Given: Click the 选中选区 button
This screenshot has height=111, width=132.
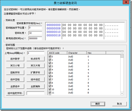Looking at the screenshot, I should point(36,80).
